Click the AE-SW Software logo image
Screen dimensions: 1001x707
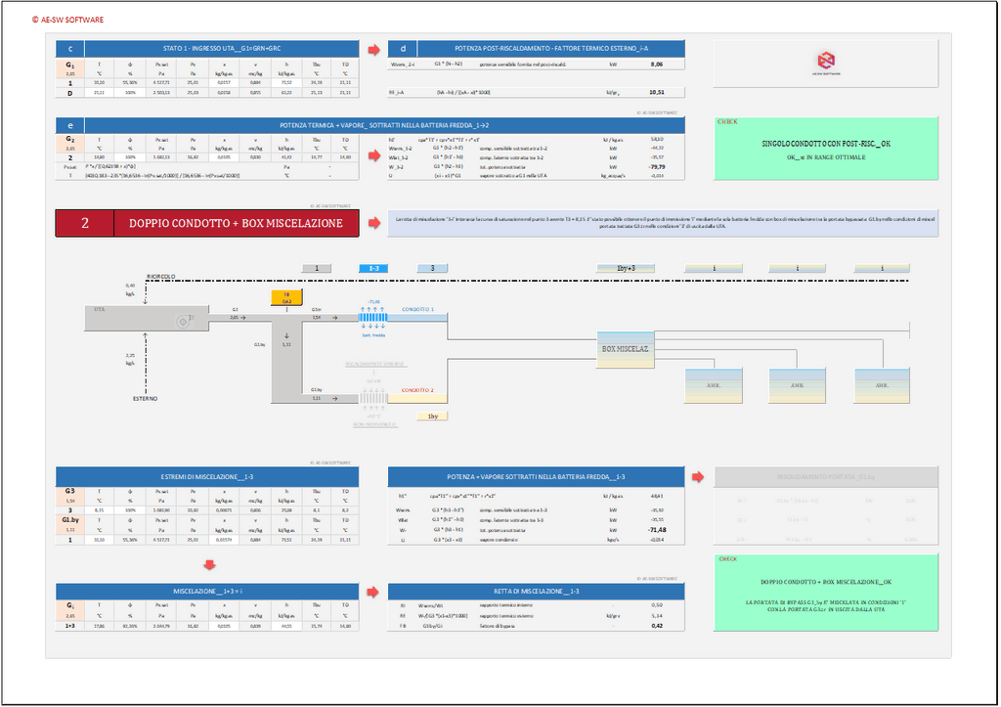825,63
